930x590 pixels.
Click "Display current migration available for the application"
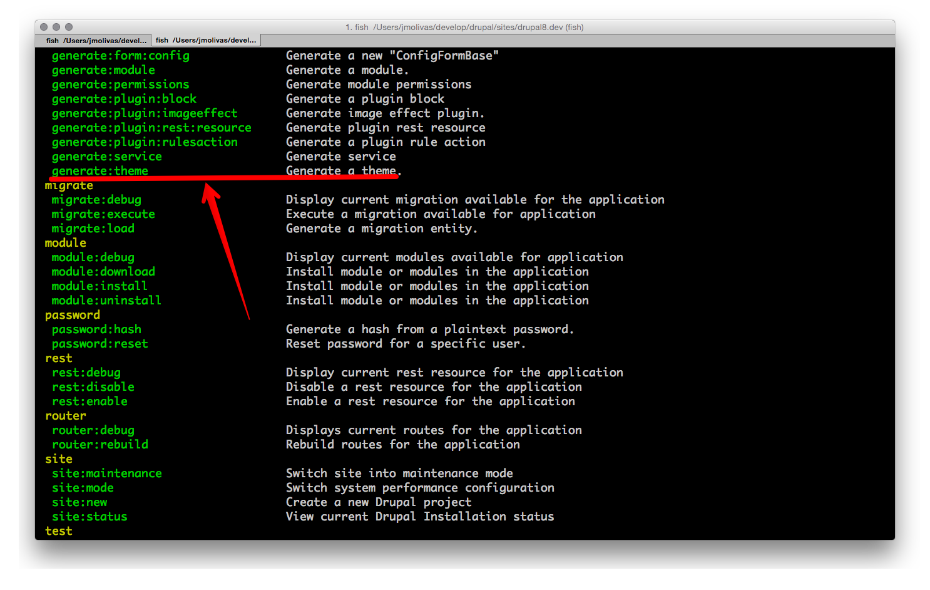tap(475, 200)
